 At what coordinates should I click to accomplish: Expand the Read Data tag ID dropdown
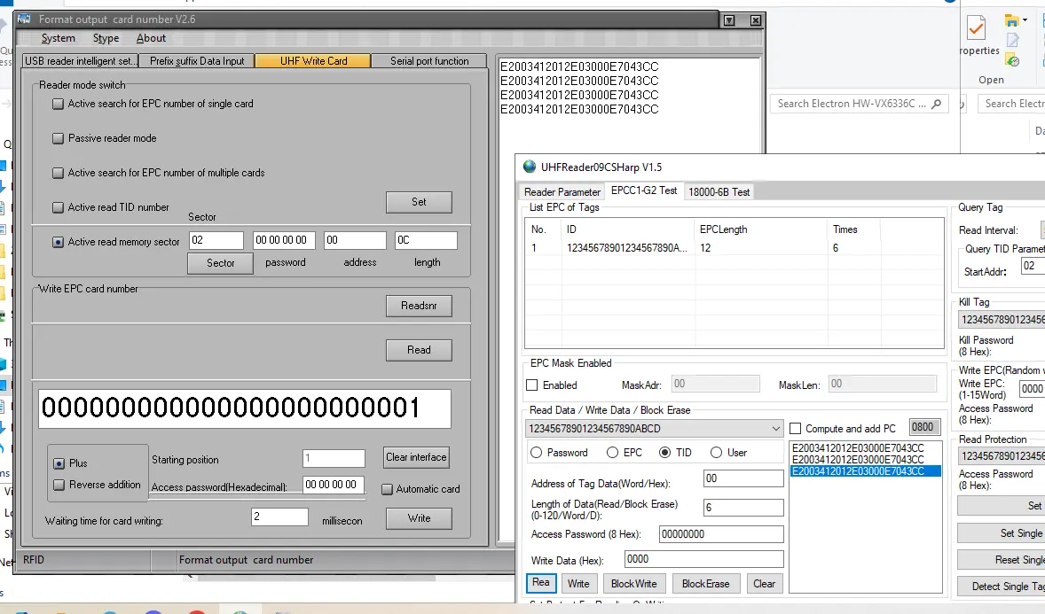tap(775, 429)
